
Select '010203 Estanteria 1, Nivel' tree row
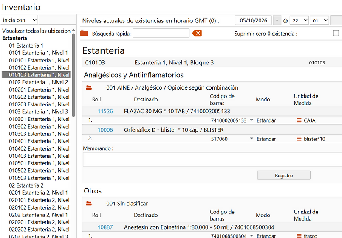39,104
